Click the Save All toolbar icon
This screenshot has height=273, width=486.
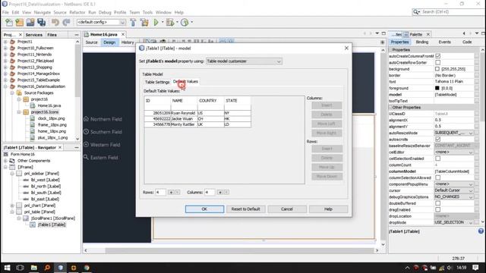(x=41, y=22)
